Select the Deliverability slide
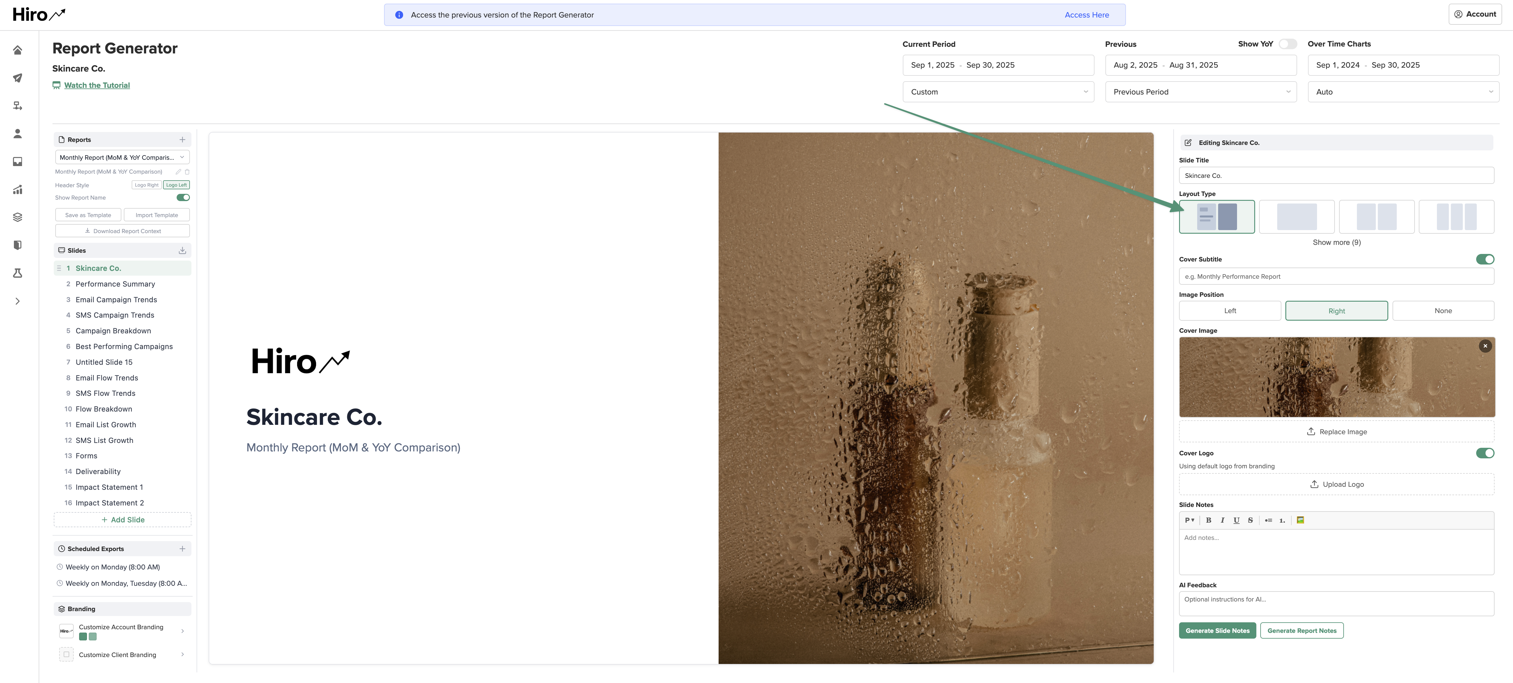 (122, 472)
